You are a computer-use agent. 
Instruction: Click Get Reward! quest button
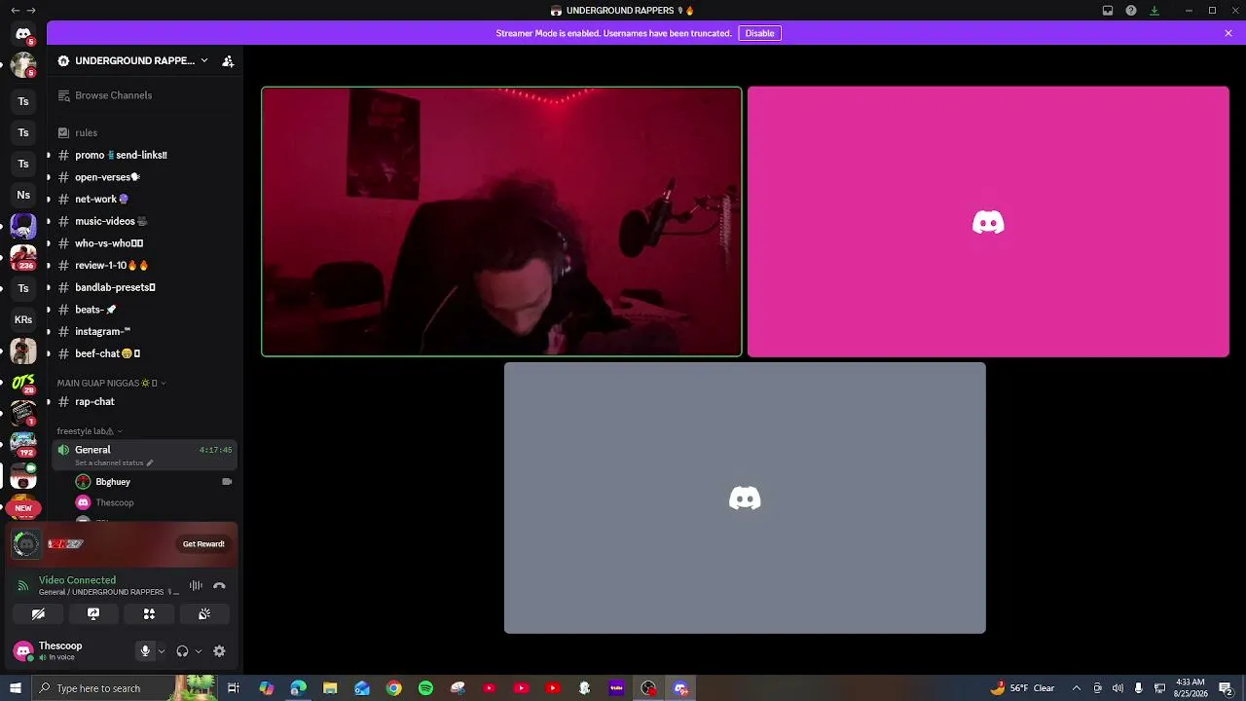[203, 544]
